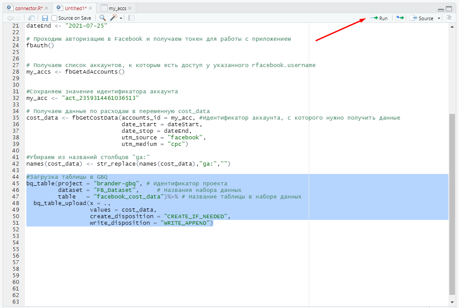Screen dimensions: 459x308
Task: Click the Source button
Action: [422, 18]
